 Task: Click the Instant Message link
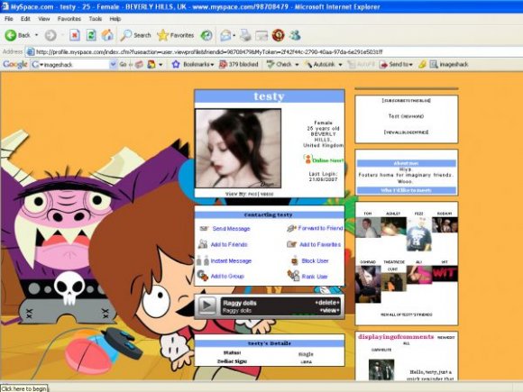[x=231, y=260]
